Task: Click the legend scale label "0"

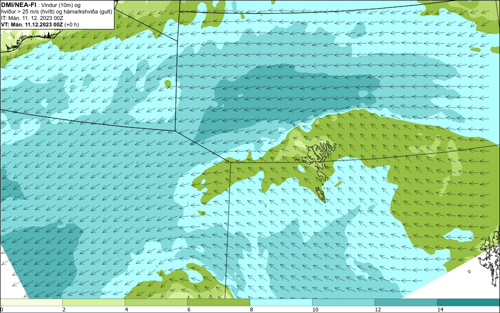Action: [x=1, y=310]
